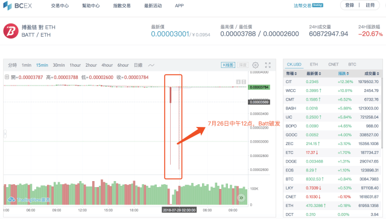Switch to the BTC market tab

[352, 64]
